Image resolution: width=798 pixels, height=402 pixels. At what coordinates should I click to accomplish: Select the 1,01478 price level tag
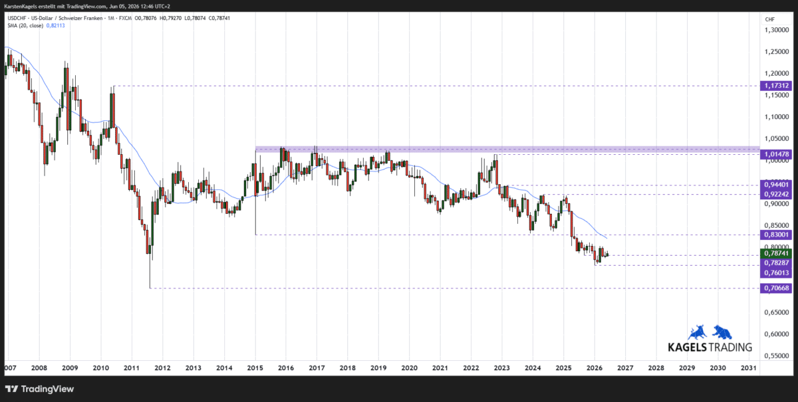pyautogui.click(x=776, y=154)
